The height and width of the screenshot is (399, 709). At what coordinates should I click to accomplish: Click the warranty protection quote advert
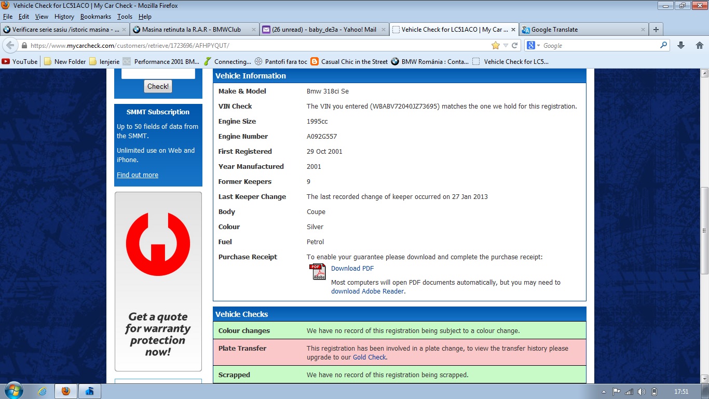click(x=158, y=282)
